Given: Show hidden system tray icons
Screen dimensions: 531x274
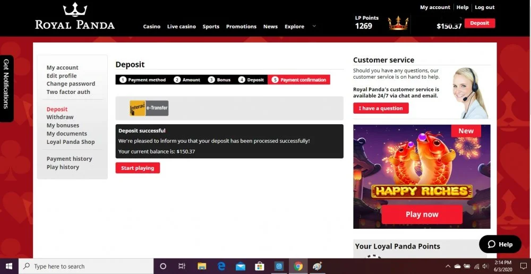Looking at the screenshot, I should [448, 267].
